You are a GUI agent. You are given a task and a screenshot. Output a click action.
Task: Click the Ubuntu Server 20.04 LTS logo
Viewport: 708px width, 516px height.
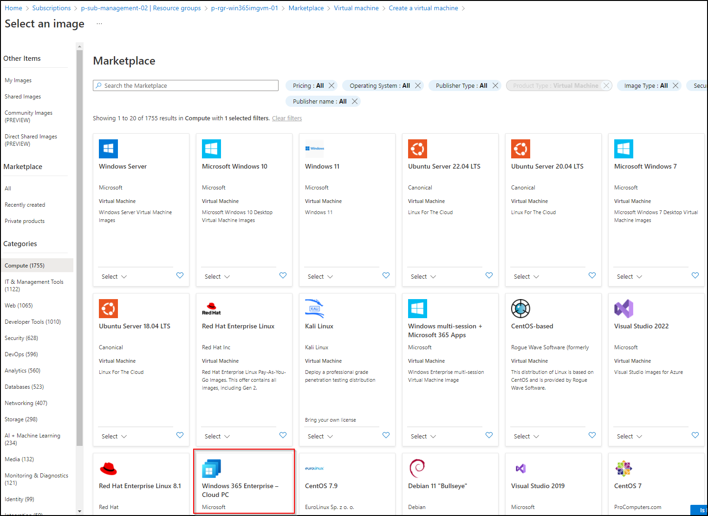pos(520,149)
